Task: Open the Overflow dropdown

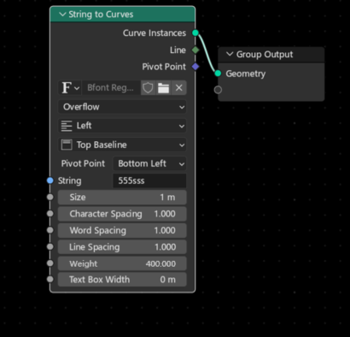Action: click(122, 107)
